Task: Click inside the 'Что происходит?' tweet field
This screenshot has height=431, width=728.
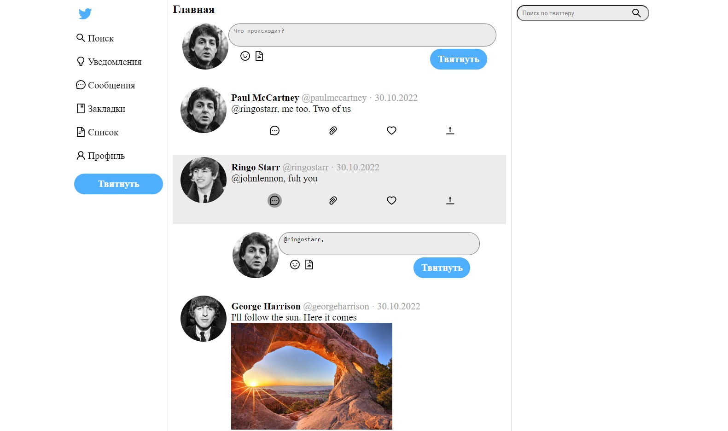Action: click(362, 35)
